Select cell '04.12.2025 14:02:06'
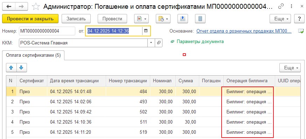 [x=76, y=102]
